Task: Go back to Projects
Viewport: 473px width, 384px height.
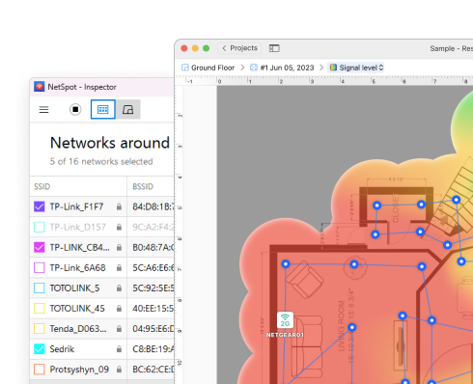Action: (239, 48)
